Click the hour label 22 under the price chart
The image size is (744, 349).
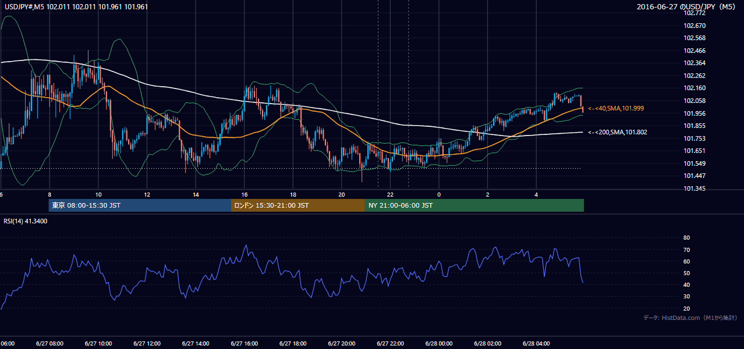click(390, 194)
